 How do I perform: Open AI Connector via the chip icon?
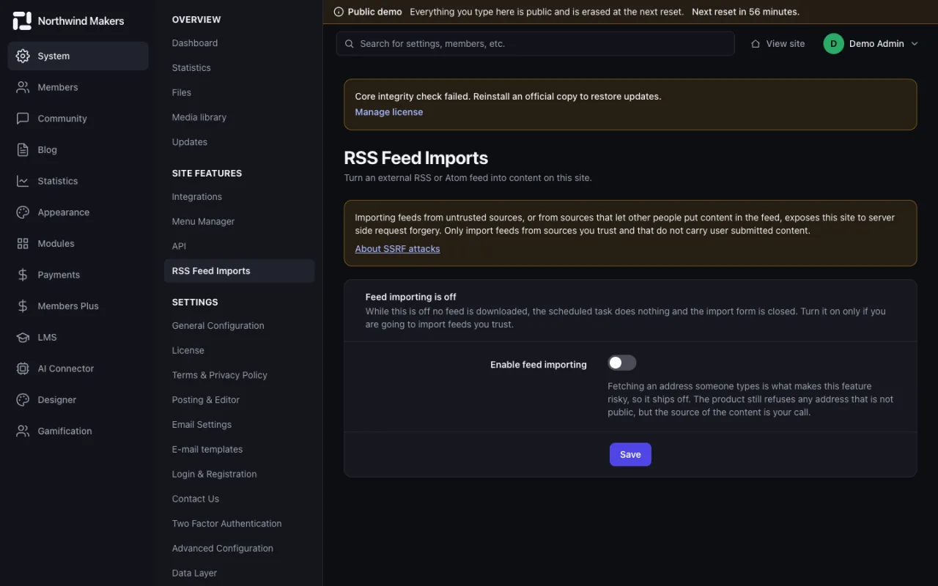(x=23, y=368)
